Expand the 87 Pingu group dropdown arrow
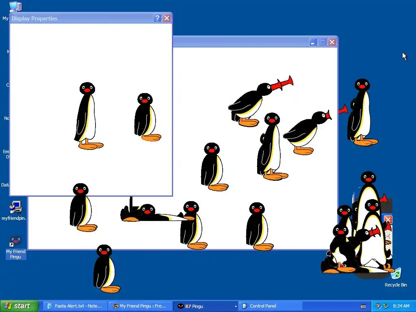 click(x=235, y=306)
